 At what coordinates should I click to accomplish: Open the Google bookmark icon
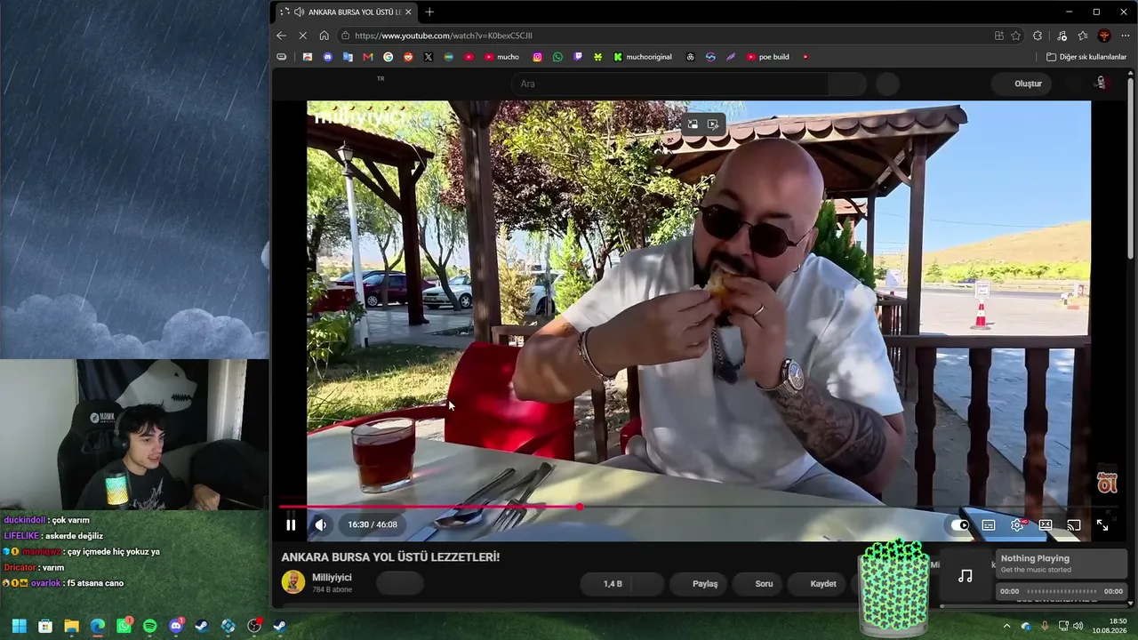(x=389, y=57)
